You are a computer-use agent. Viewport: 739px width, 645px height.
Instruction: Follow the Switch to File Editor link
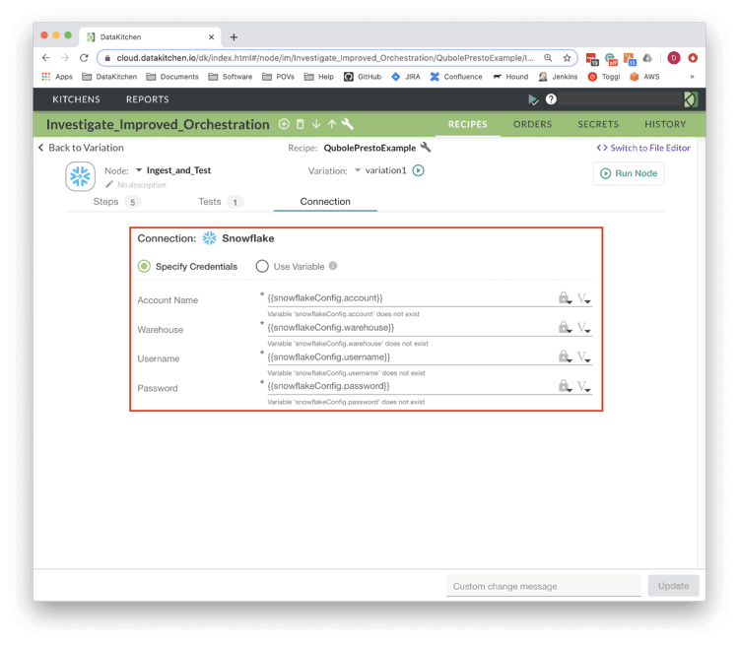[643, 148]
